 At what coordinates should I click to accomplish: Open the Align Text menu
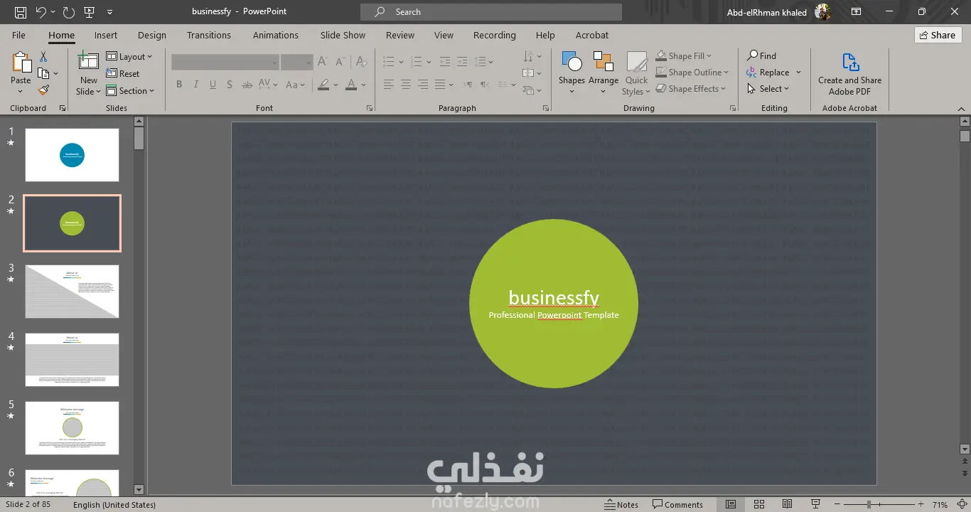tap(532, 73)
